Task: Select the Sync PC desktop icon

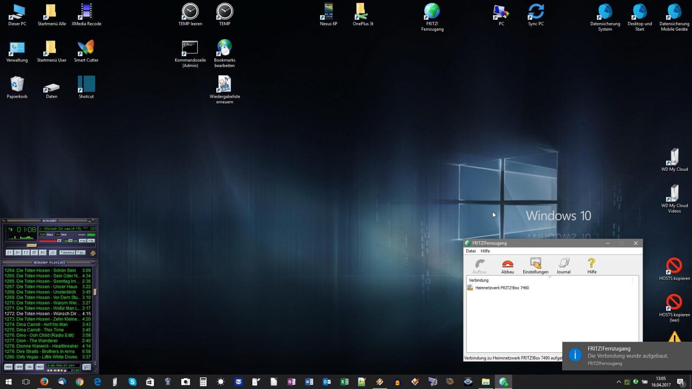Action: 536,15
